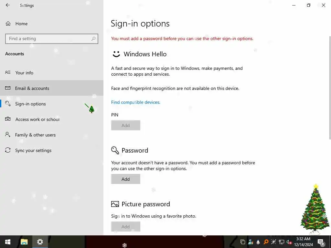Viewport: 331px width, 248px height.
Task: Click the PIN label
Action: (x=115, y=115)
